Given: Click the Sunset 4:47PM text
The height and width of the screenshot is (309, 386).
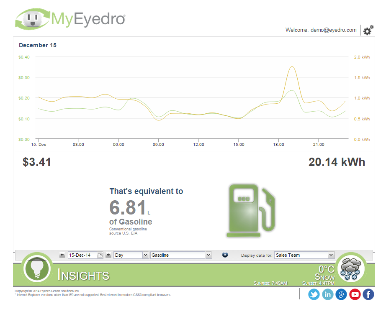Looking at the screenshot, I should (318, 283).
